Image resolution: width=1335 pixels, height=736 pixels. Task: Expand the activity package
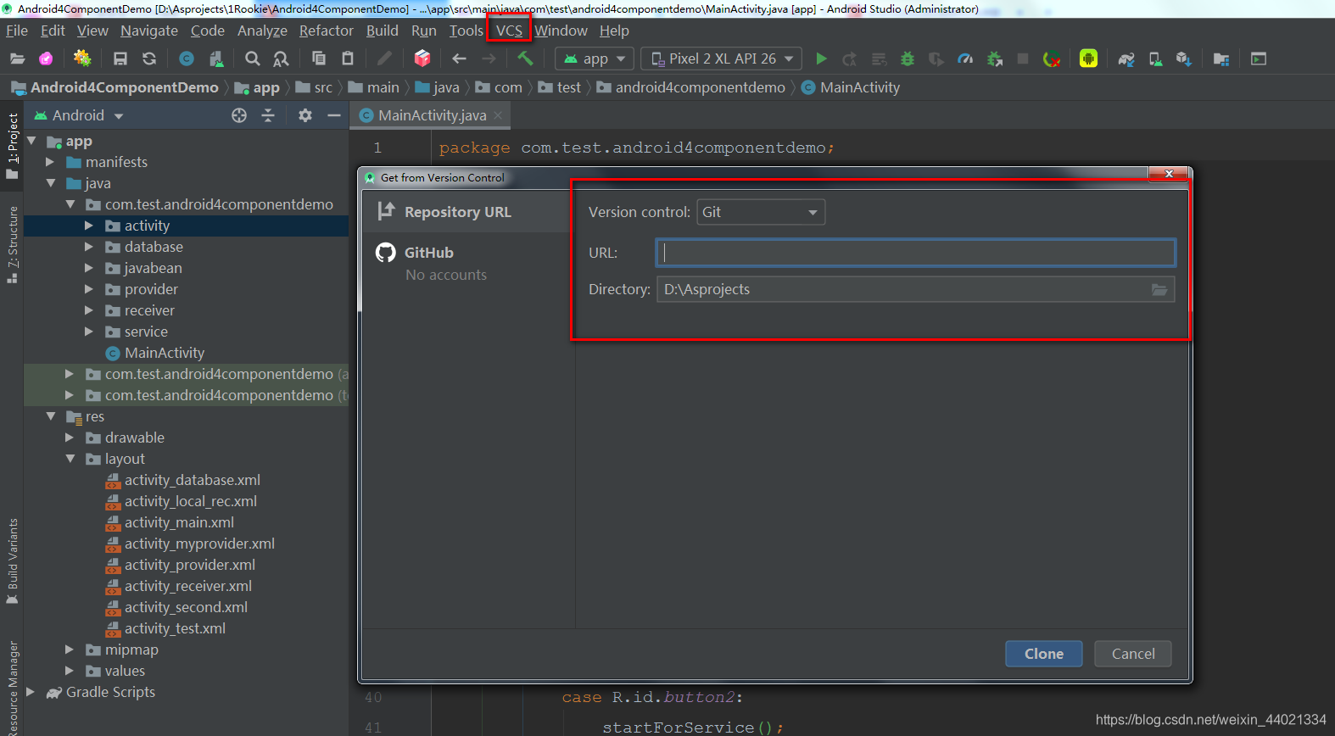89,226
